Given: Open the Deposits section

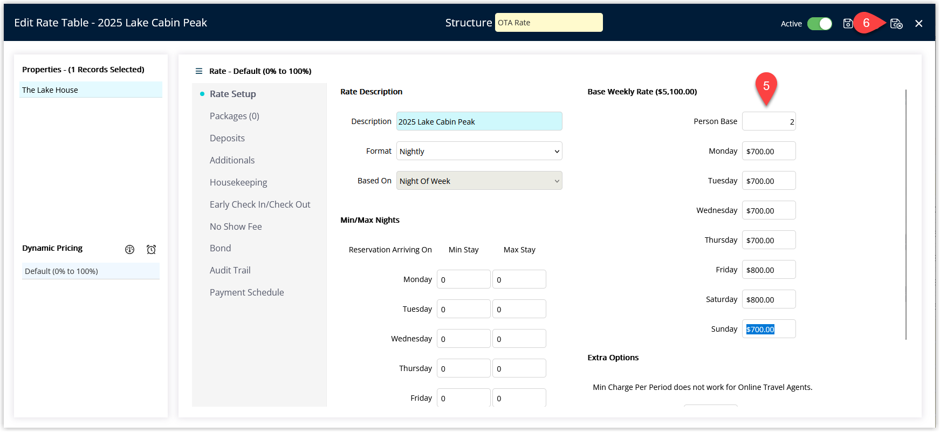Looking at the screenshot, I should [x=227, y=138].
